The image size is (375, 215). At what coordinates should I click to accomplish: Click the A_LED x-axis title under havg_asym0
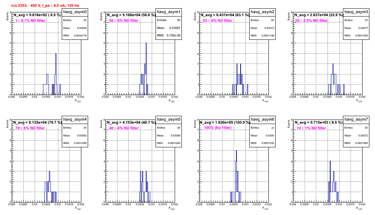coord(78,101)
